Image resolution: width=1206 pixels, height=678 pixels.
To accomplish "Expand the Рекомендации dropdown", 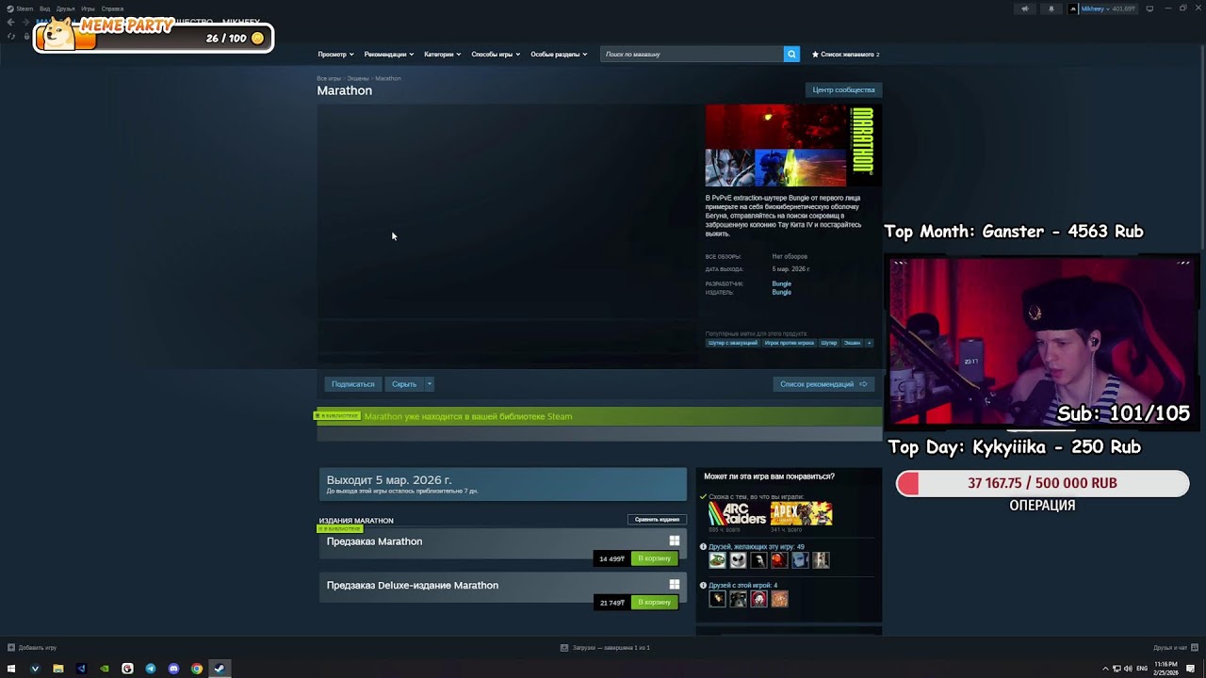I will (x=388, y=55).
